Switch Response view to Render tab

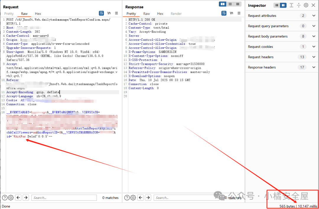176,14
